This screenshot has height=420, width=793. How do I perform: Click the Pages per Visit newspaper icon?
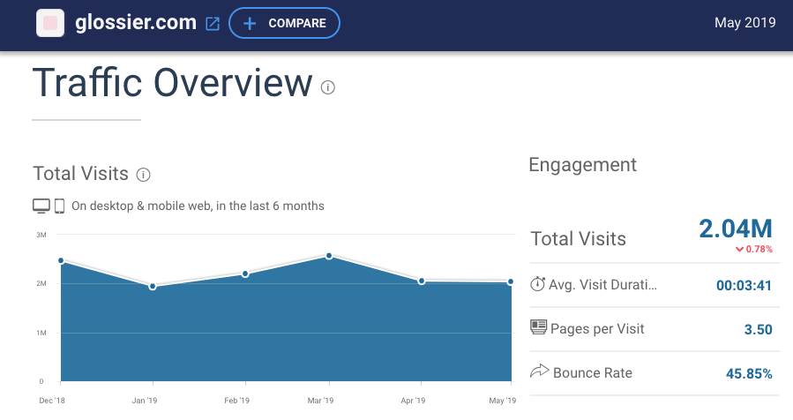point(539,327)
